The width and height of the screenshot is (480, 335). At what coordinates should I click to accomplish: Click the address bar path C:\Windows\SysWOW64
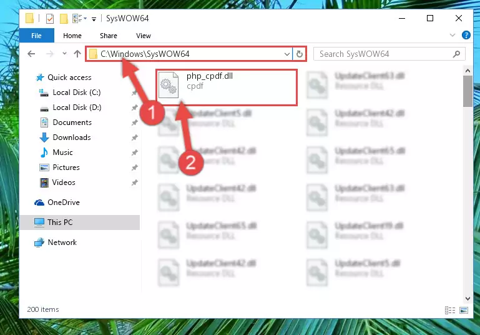point(145,54)
